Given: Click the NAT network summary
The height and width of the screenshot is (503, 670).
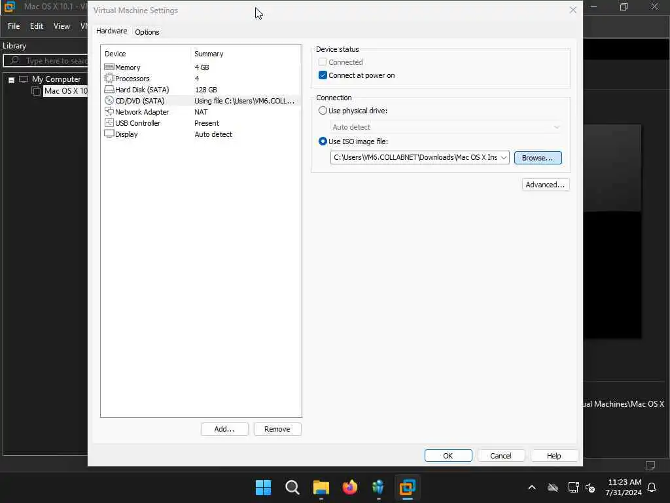Looking at the screenshot, I should pyautogui.click(x=201, y=111).
